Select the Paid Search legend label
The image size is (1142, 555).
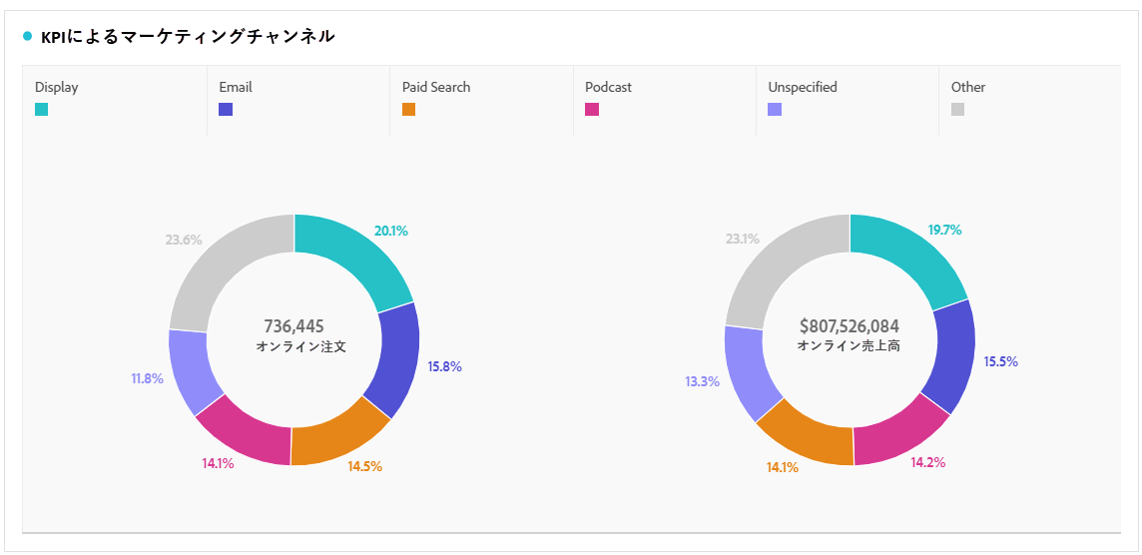pos(436,87)
